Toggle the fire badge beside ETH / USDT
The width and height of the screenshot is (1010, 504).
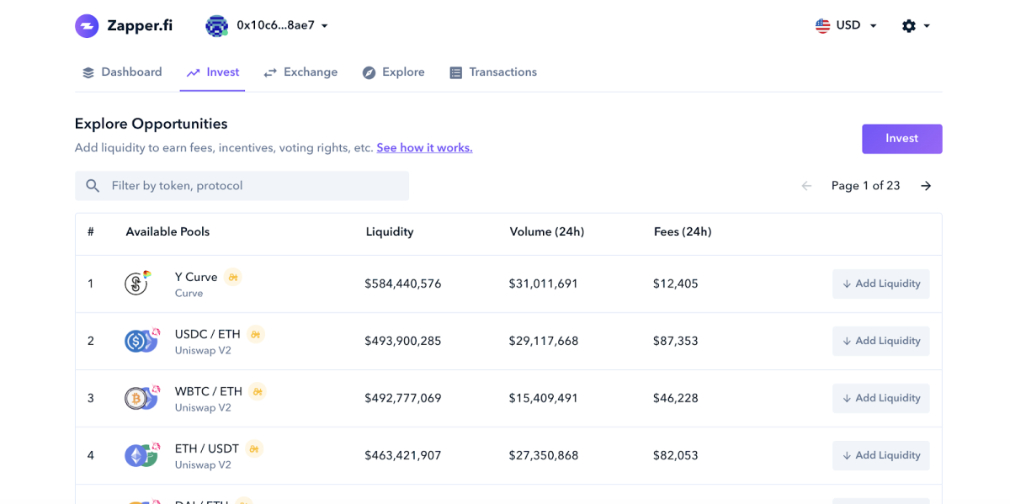click(x=255, y=448)
